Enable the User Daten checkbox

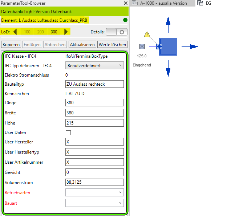pyautogui.click(x=68, y=133)
